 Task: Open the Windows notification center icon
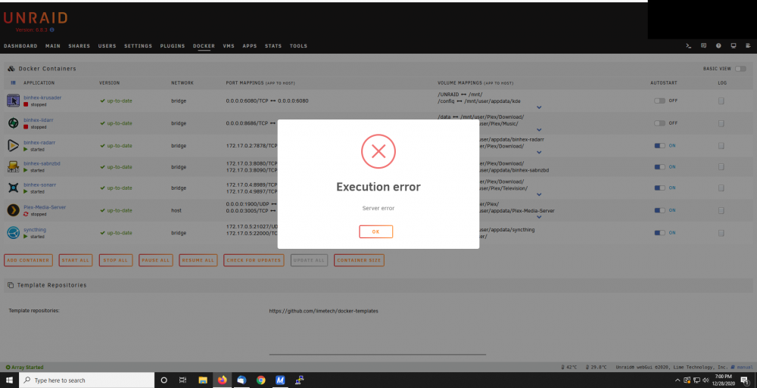point(746,380)
